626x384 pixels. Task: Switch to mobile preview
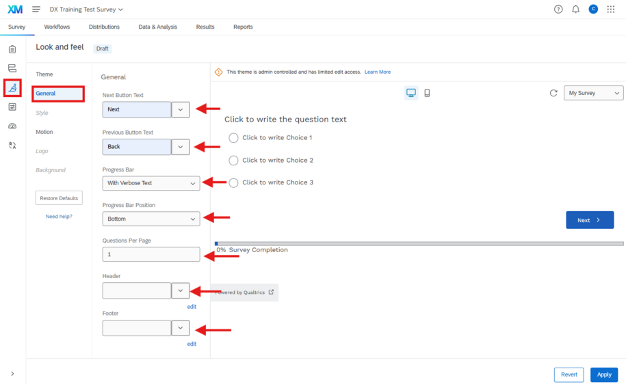click(x=427, y=93)
